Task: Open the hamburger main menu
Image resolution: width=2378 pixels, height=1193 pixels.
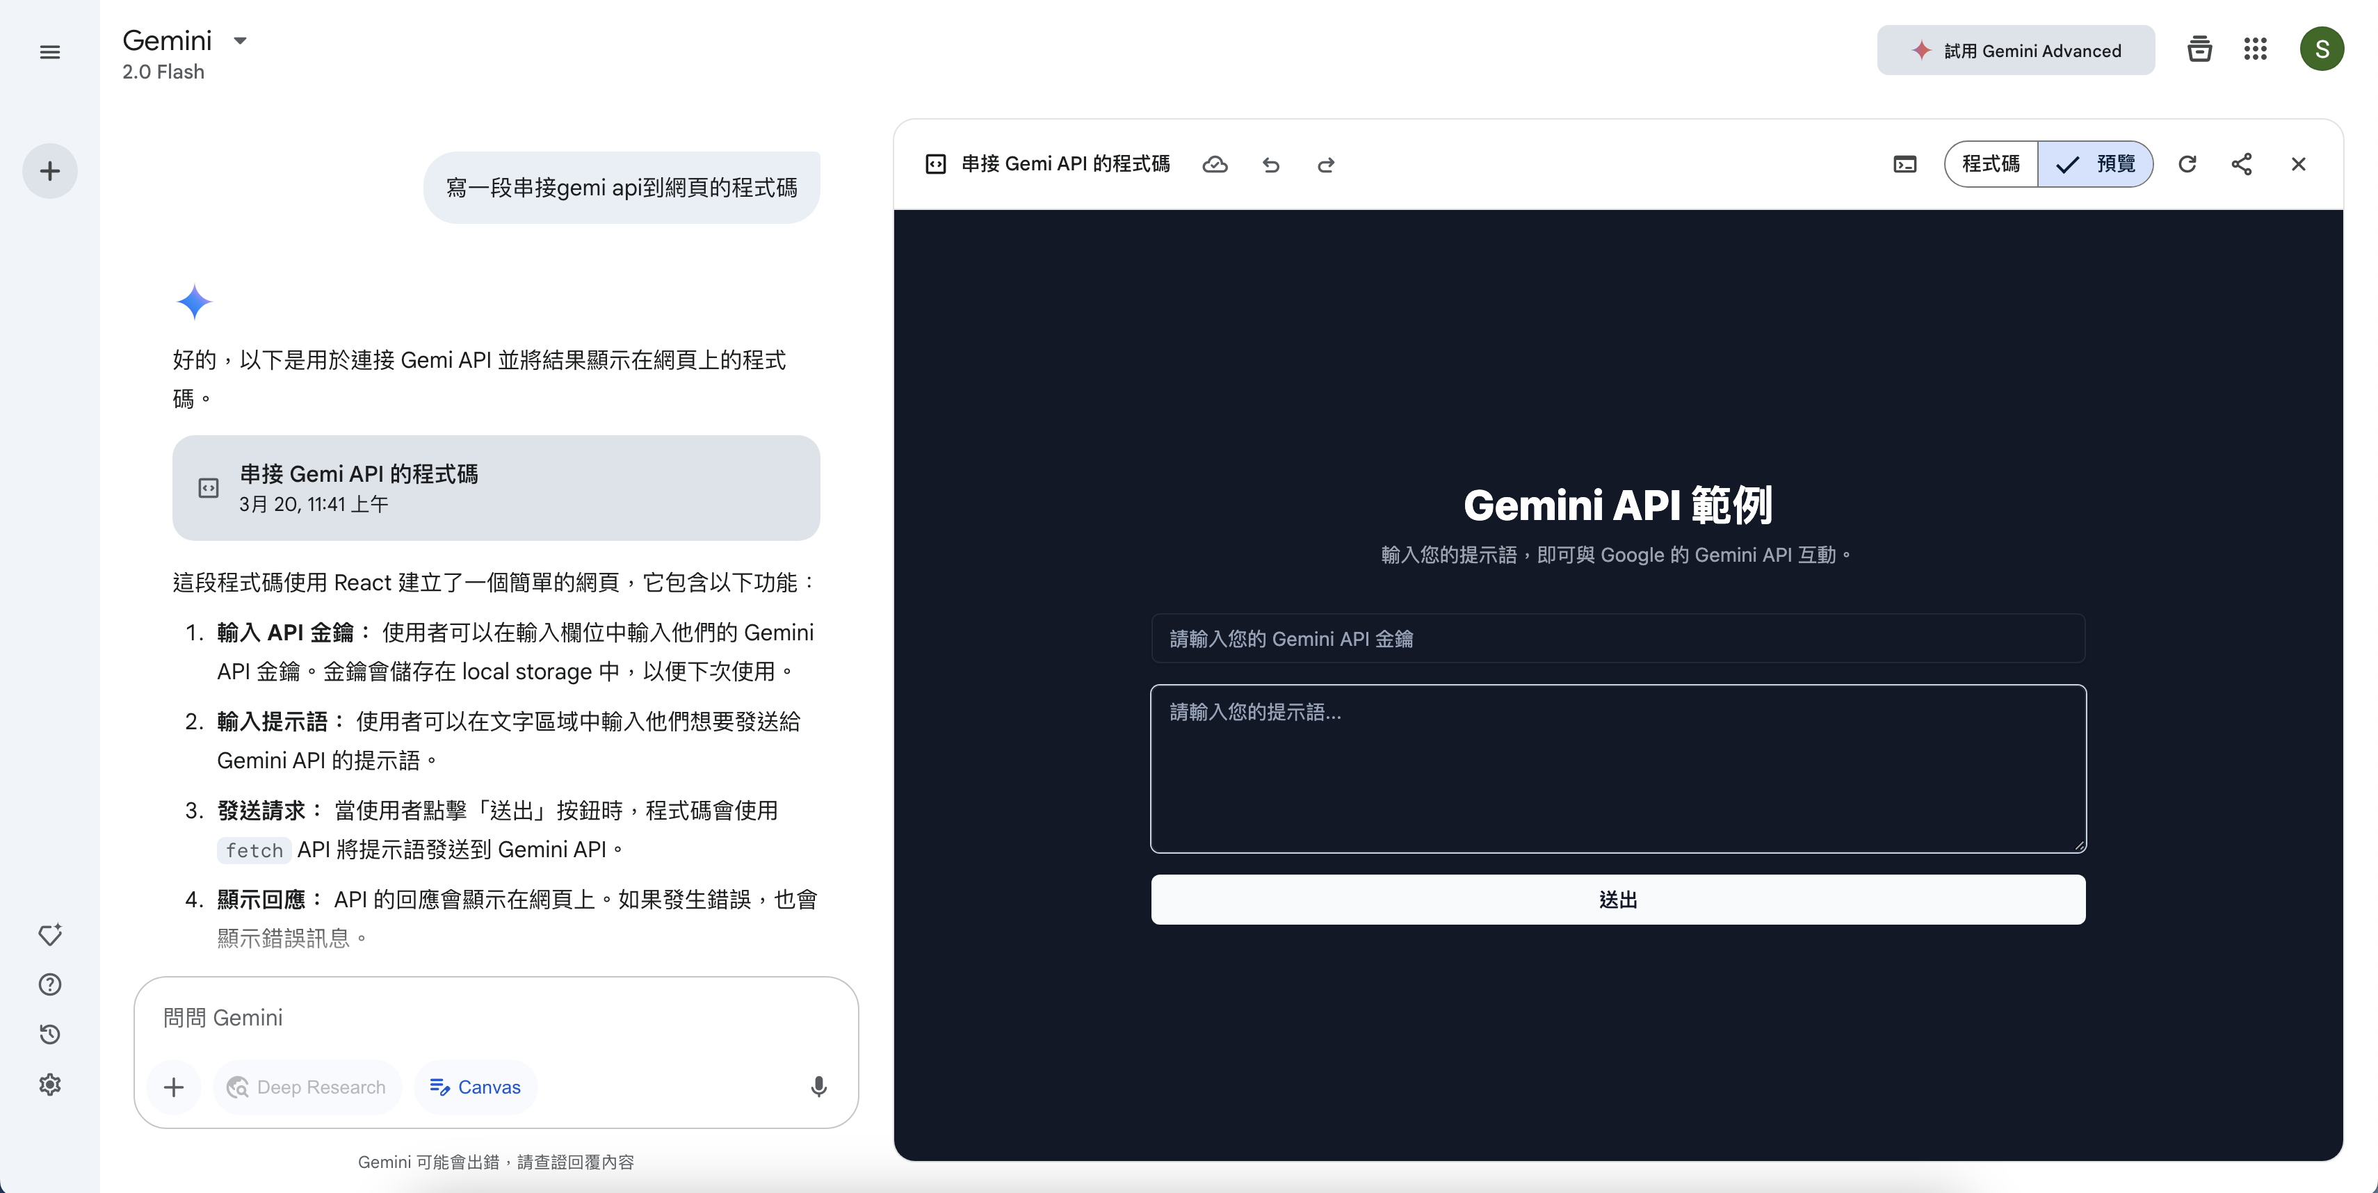Action: 50,53
